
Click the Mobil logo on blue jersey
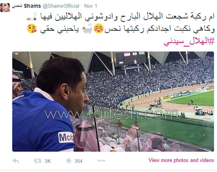click(66, 137)
